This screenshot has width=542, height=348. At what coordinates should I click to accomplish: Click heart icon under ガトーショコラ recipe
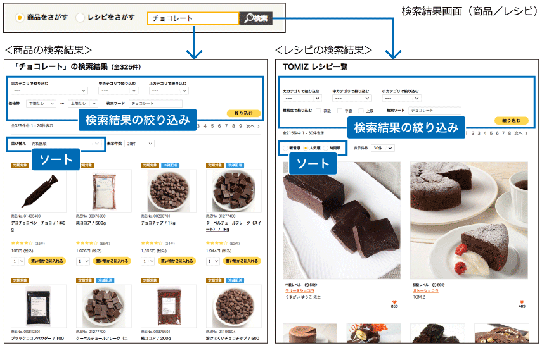coord(522,302)
